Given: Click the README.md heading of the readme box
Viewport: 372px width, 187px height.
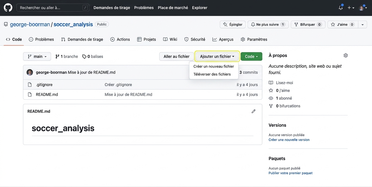Looking at the screenshot, I should point(39,111).
